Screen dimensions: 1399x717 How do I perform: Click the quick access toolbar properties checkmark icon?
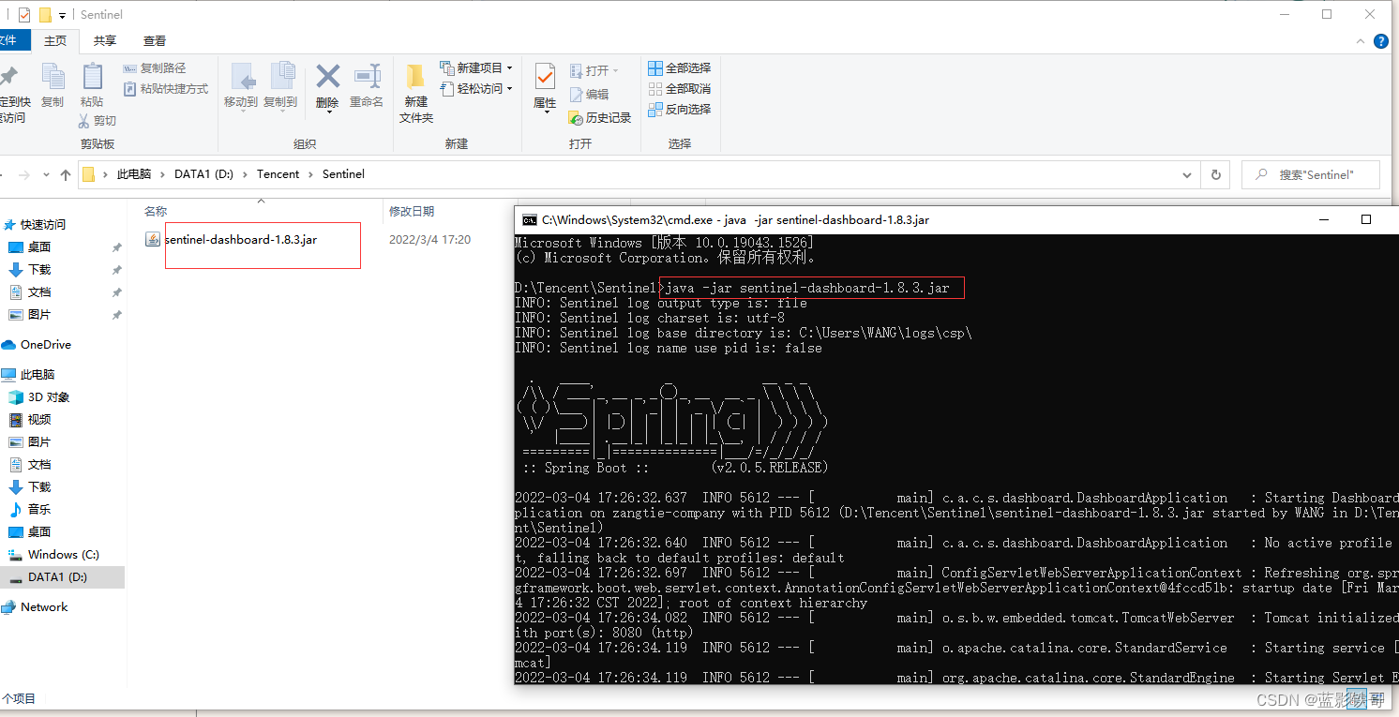coord(24,15)
